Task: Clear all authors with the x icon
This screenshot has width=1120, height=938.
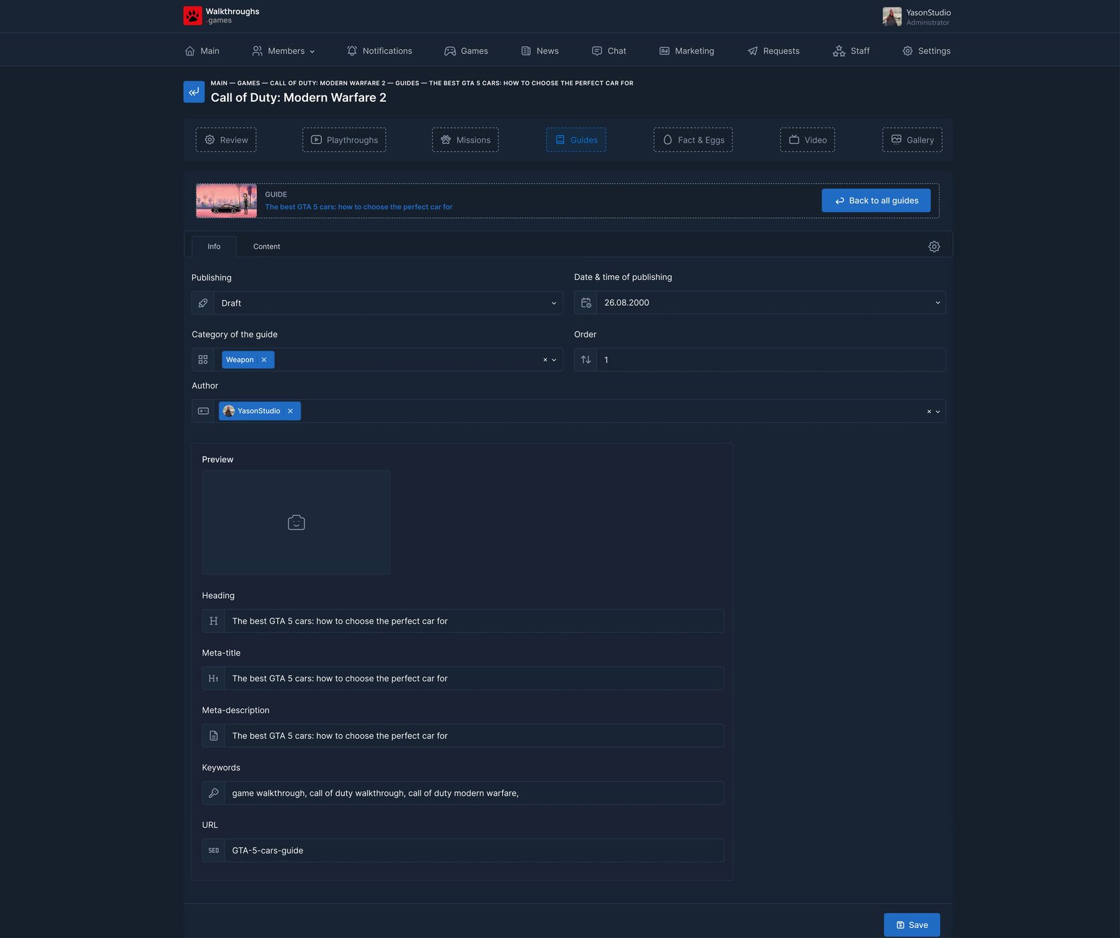Action: coord(929,411)
